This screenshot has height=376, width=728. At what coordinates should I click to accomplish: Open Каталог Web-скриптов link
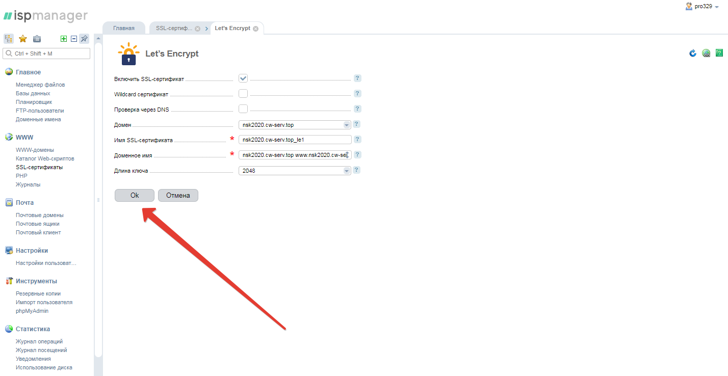point(45,158)
